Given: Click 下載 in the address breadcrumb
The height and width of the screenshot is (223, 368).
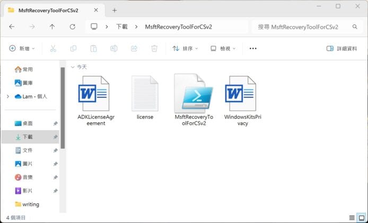Looking at the screenshot, I should [x=121, y=26].
